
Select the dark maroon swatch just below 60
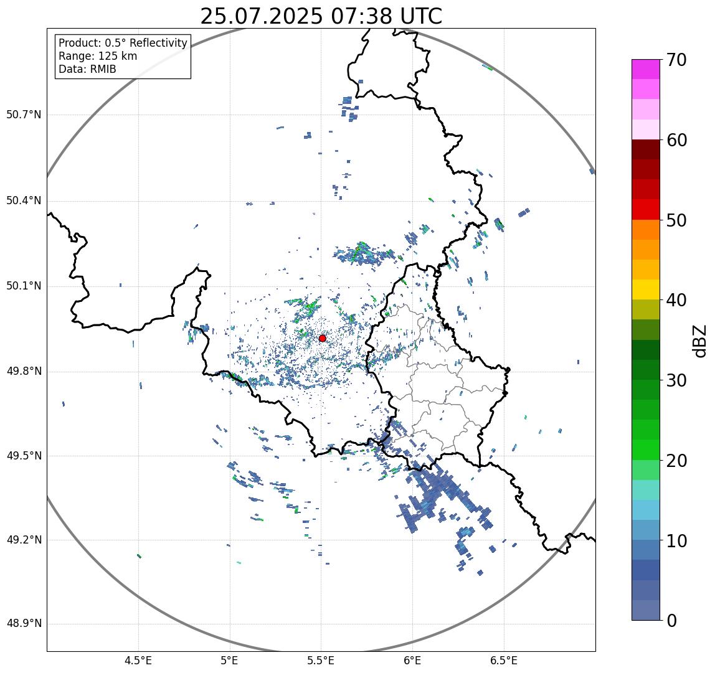click(x=646, y=149)
